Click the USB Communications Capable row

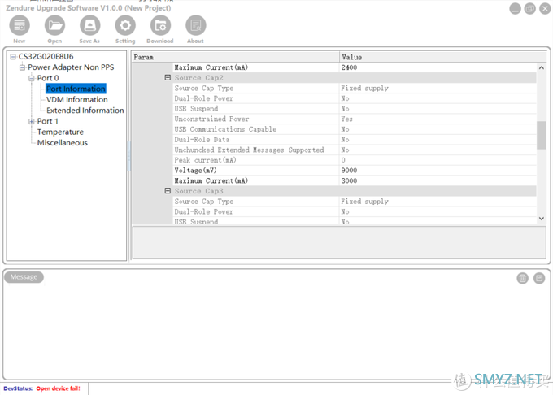point(355,129)
